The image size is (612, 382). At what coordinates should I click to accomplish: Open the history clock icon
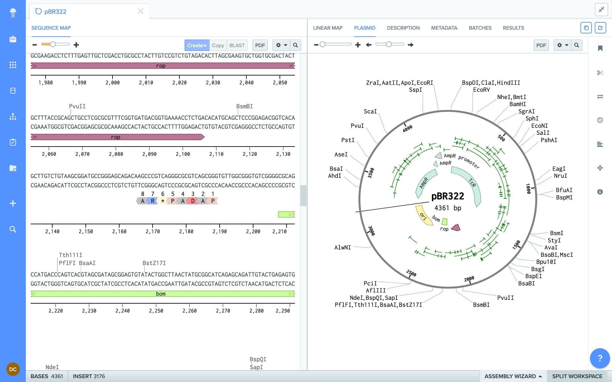pyautogui.click(x=600, y=120)
